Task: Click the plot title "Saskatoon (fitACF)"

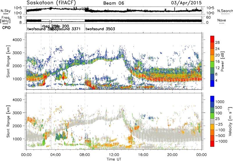Action: click(x=51, y=3)
